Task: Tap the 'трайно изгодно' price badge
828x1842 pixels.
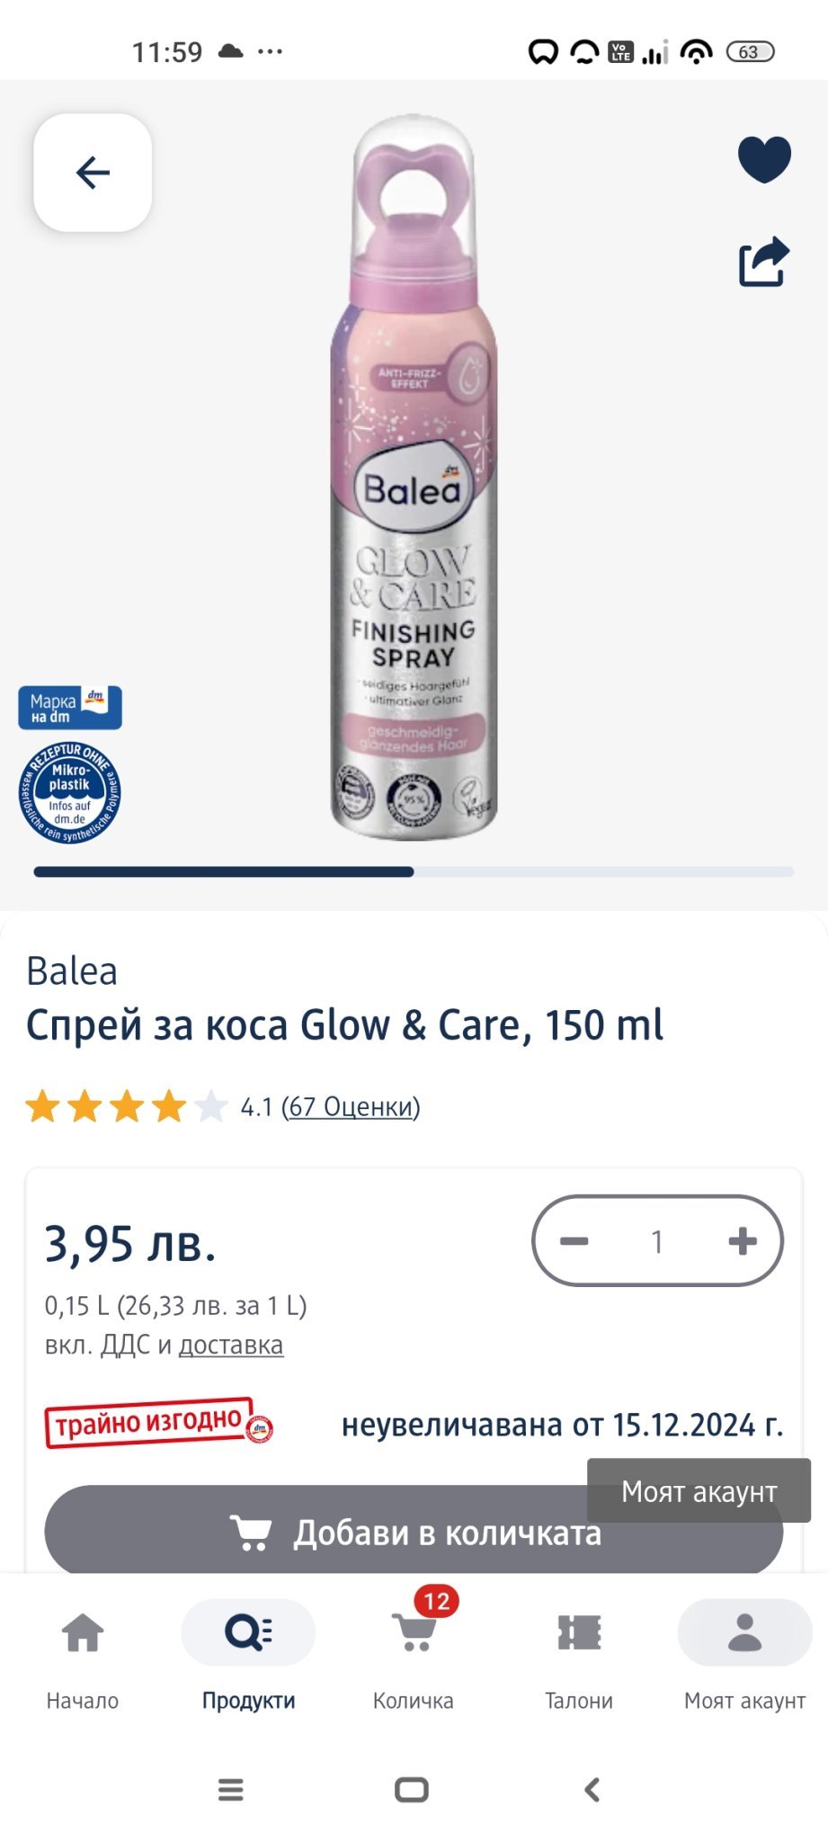Action: coord(159,1423)
